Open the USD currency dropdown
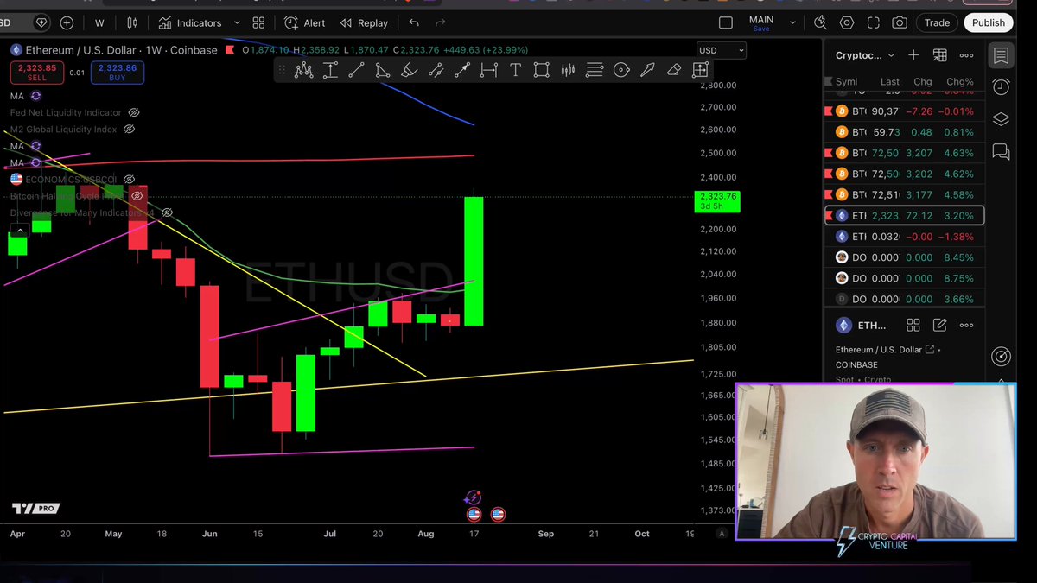 point(721,50)
